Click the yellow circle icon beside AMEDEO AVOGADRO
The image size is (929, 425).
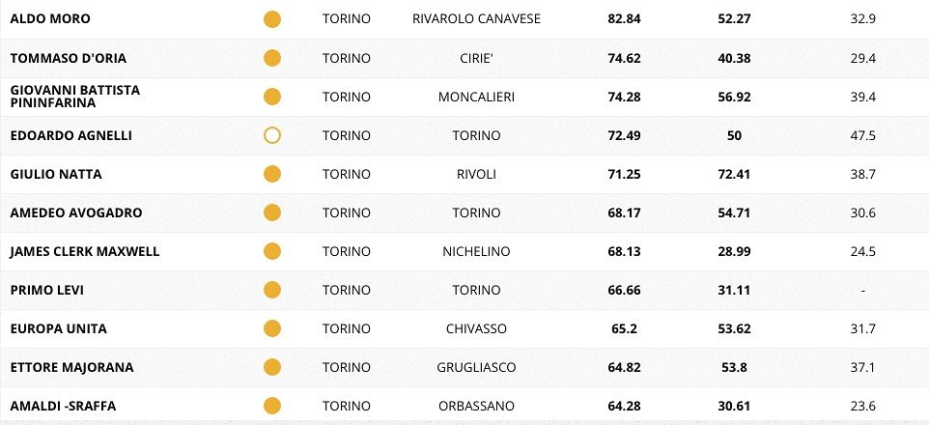pyautogui.click(x=272, y=212)
